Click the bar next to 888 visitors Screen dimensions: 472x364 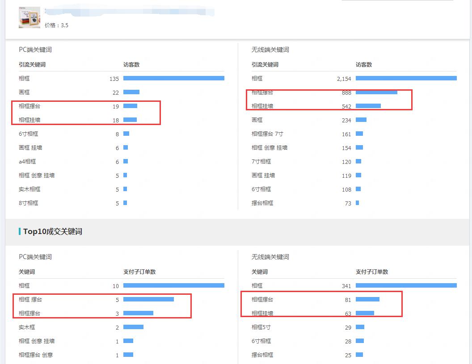point(376,92)
